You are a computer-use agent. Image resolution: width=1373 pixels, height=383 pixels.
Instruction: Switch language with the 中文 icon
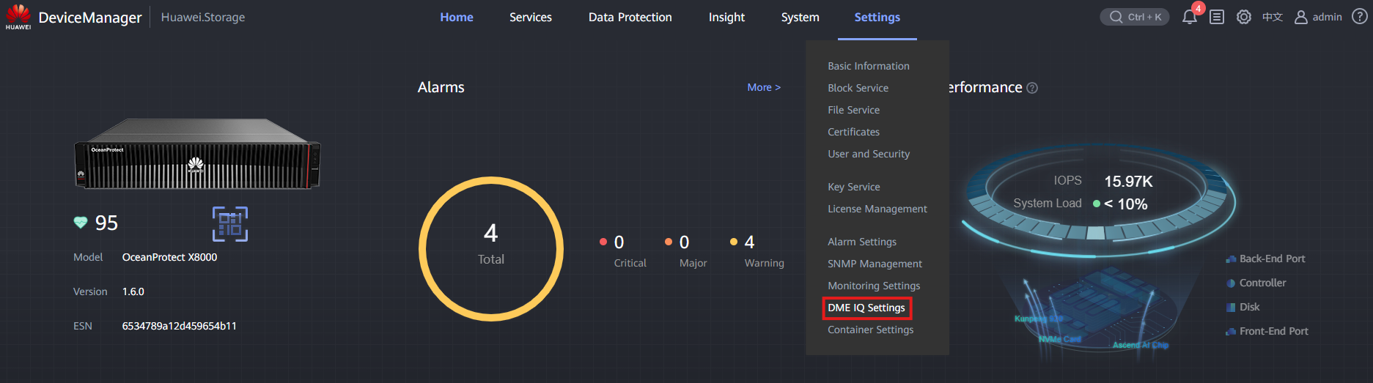click(x=1273, y=17)
